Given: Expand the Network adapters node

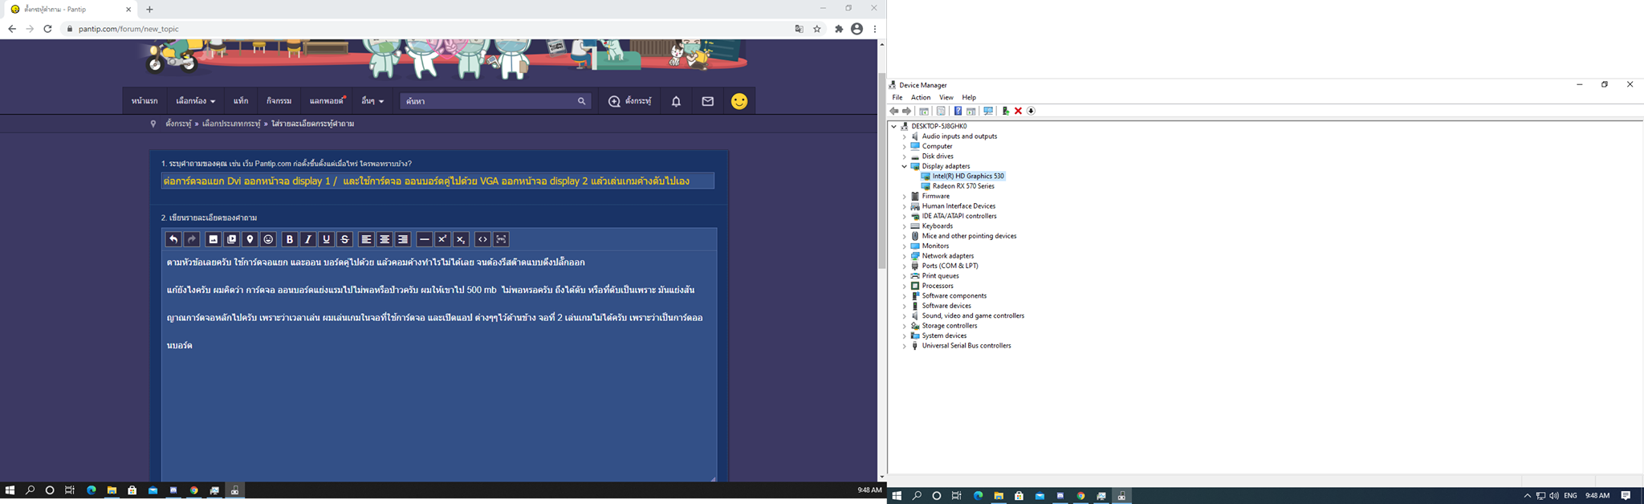Looking at the screenshot, I should pos(904,256).
